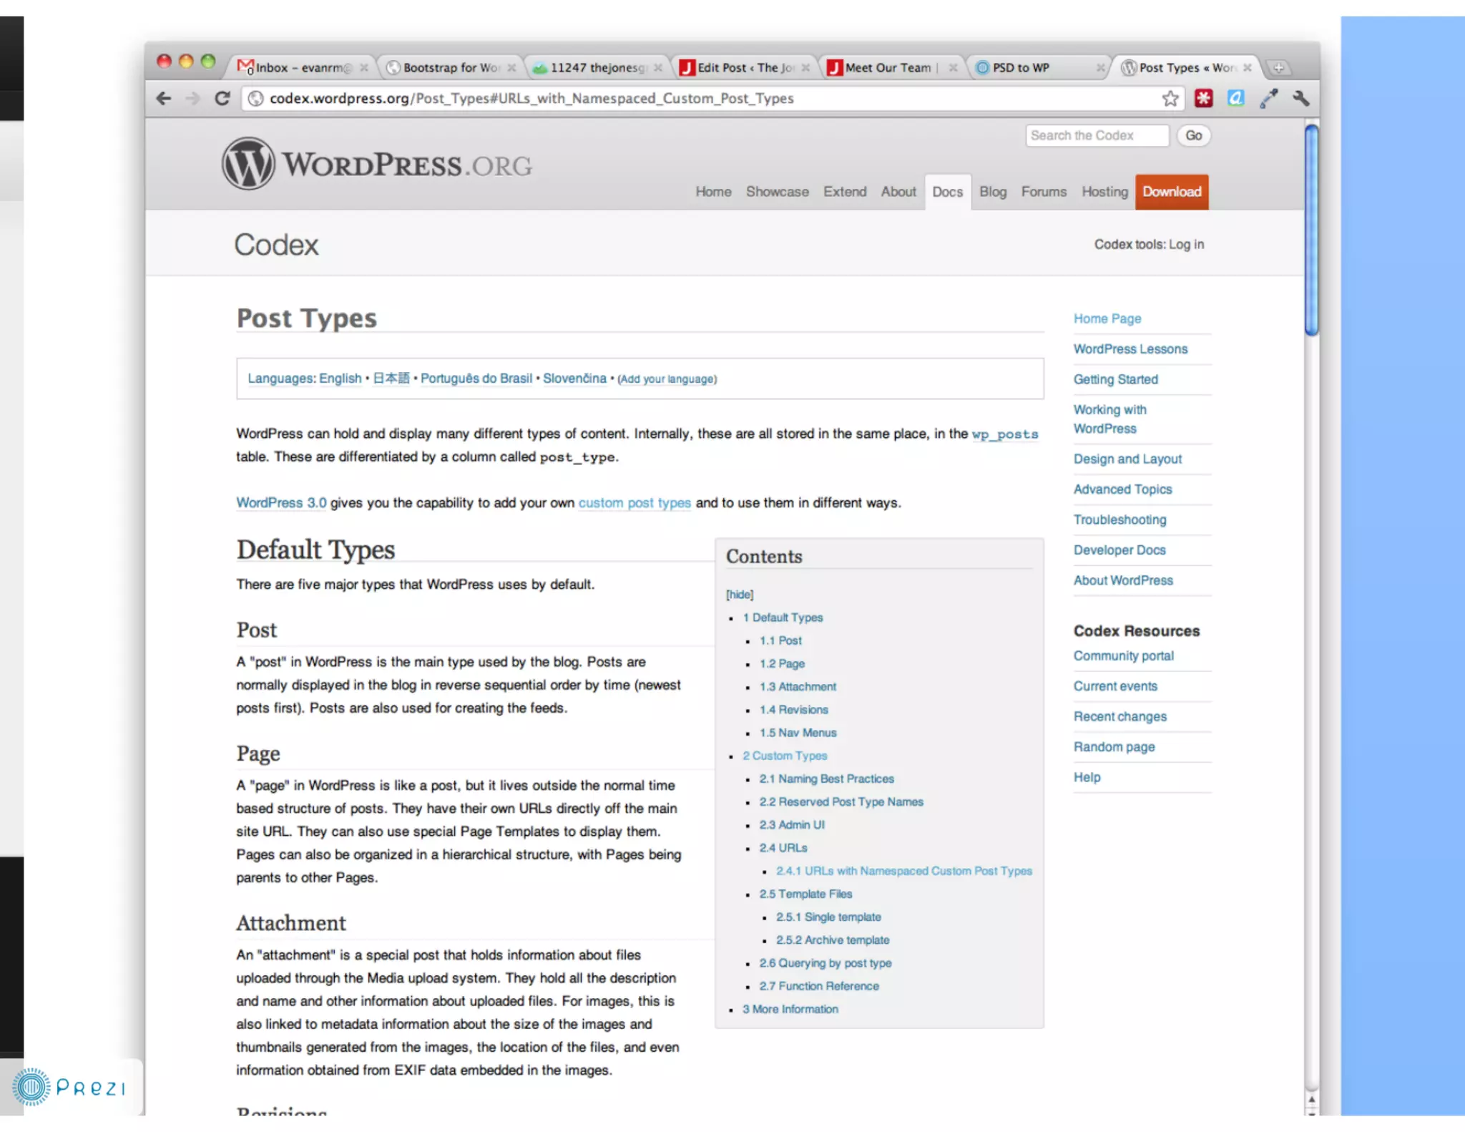
Task: Select Português do Brasil language link
Action: click(476, 378)
